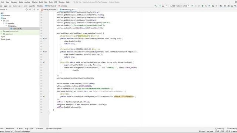Screen dimensions: 237x133
Task: Open the VCS menu
Action: pyautogui.click(x=56, y=2)
